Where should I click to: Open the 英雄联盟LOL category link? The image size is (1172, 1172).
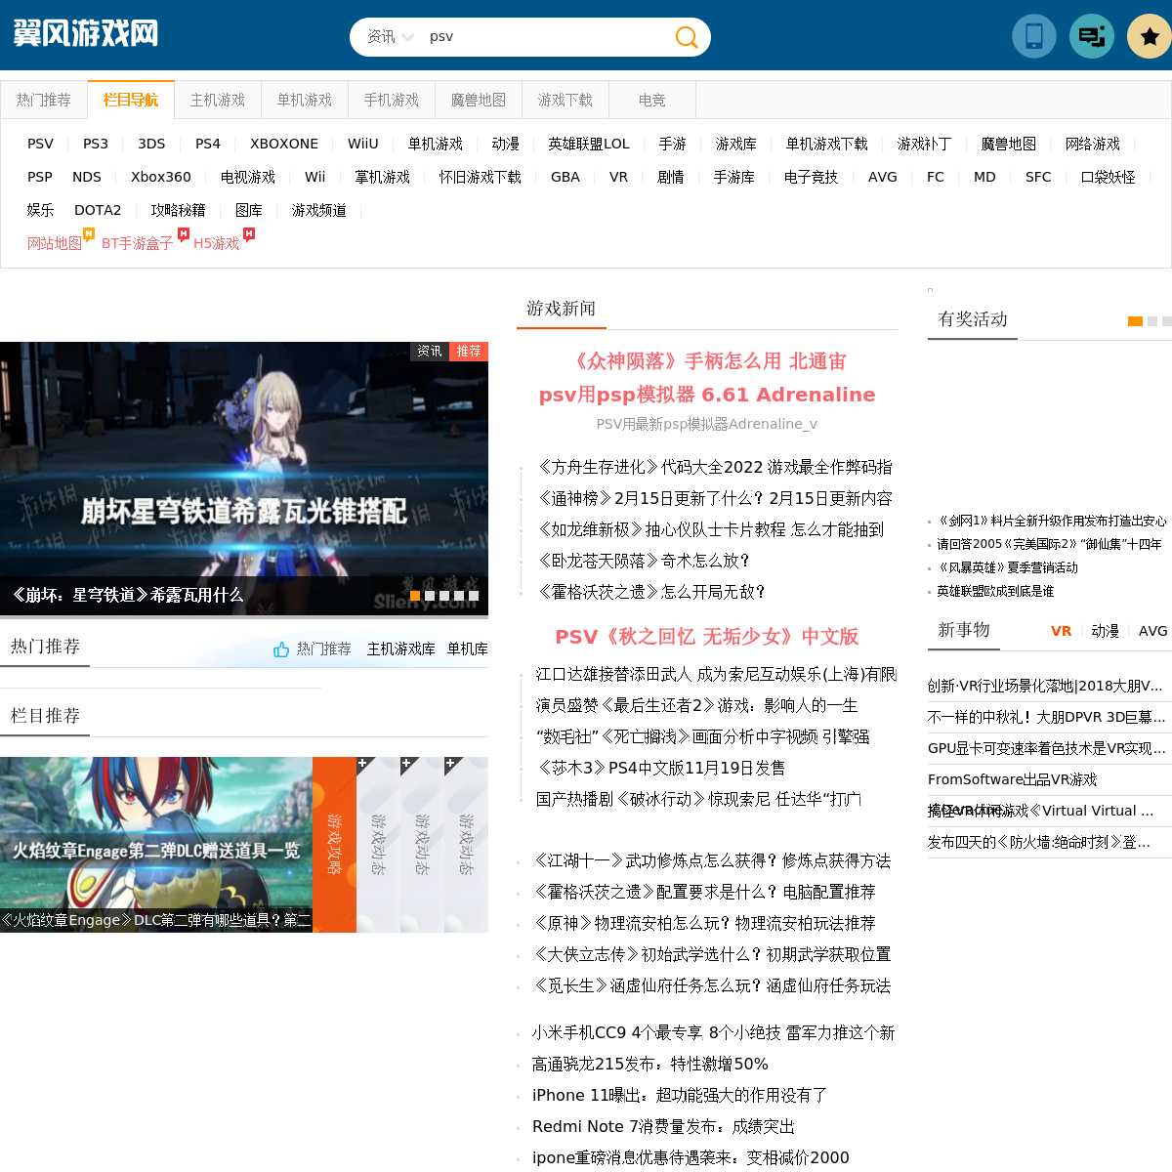click(x=588, y=144)
